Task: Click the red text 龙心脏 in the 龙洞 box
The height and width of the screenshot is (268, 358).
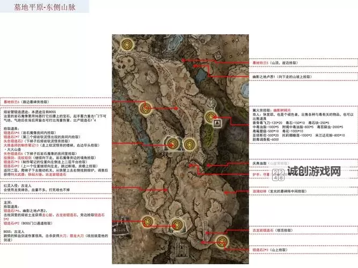Action: [47, 215]
